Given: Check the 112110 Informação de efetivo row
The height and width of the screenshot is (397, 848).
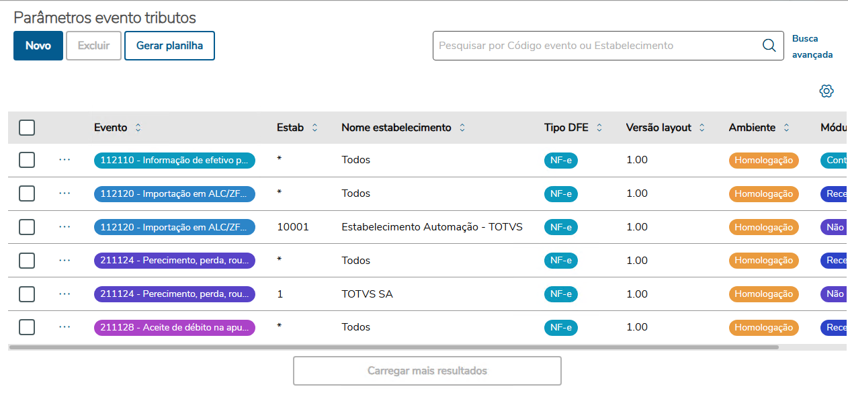Looking at the screenshot, I should click(27, 160).
